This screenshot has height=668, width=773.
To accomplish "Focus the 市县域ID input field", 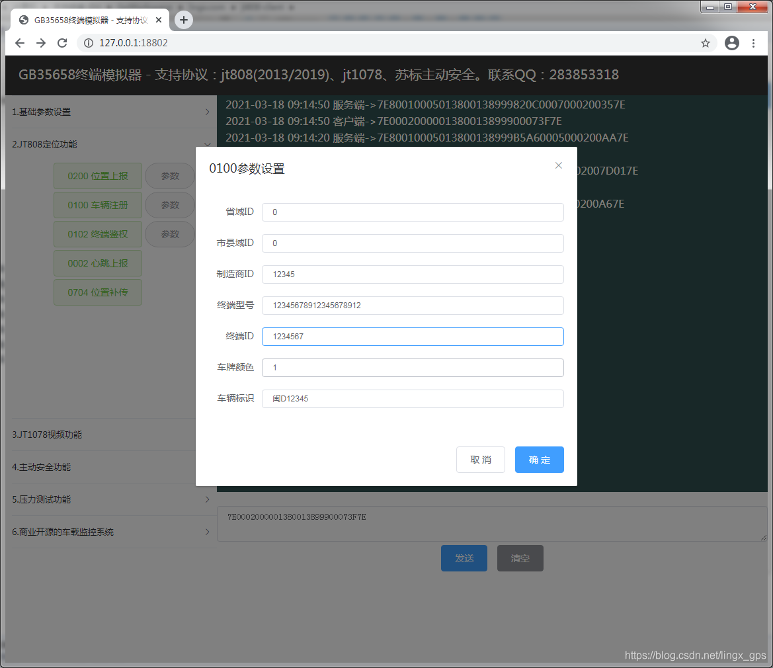I will tap(413, 243).
